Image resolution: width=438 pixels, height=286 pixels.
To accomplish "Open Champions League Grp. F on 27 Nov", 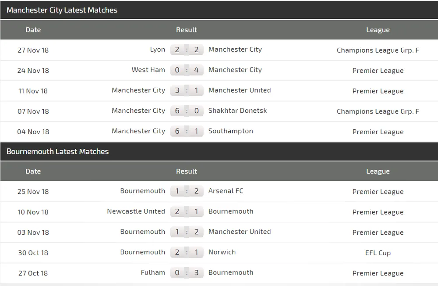I will [x=378, y=50].
